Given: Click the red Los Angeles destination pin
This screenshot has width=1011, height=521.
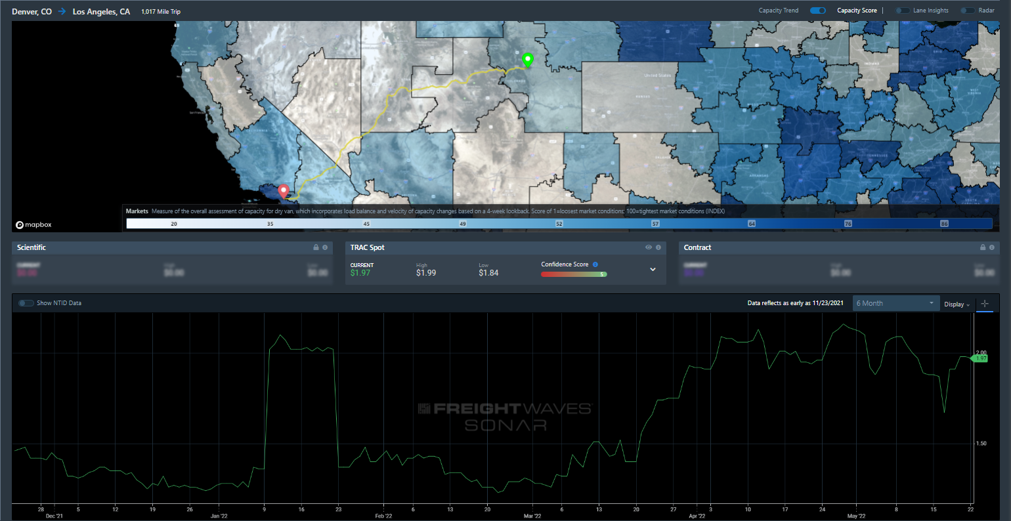Looking at the screenshot, I should (284, 191).
